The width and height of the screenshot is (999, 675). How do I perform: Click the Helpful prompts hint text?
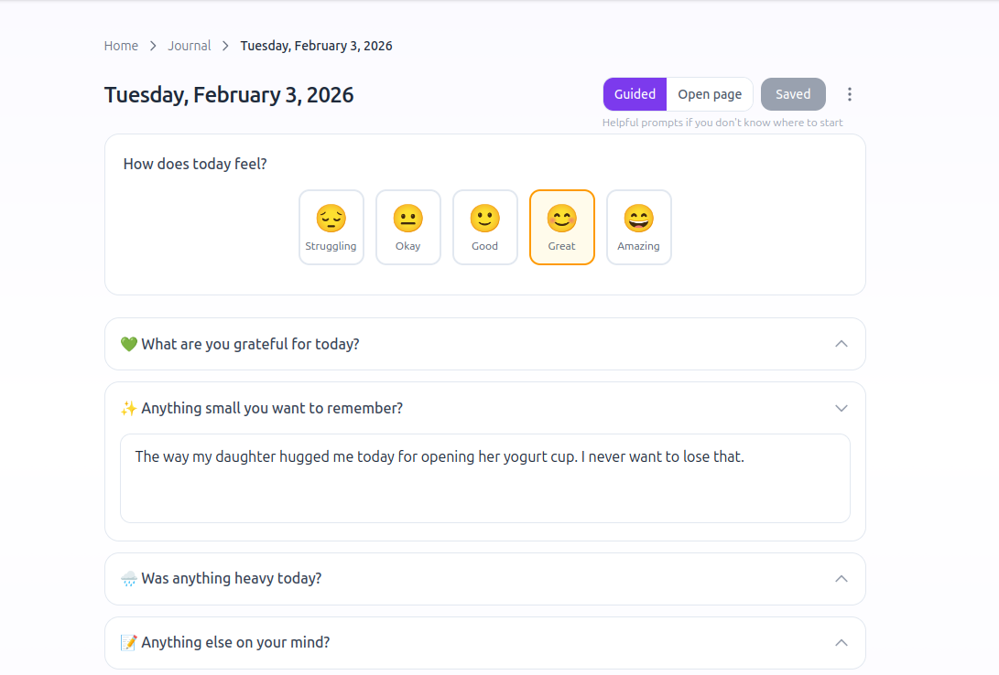tap(722, 123)
